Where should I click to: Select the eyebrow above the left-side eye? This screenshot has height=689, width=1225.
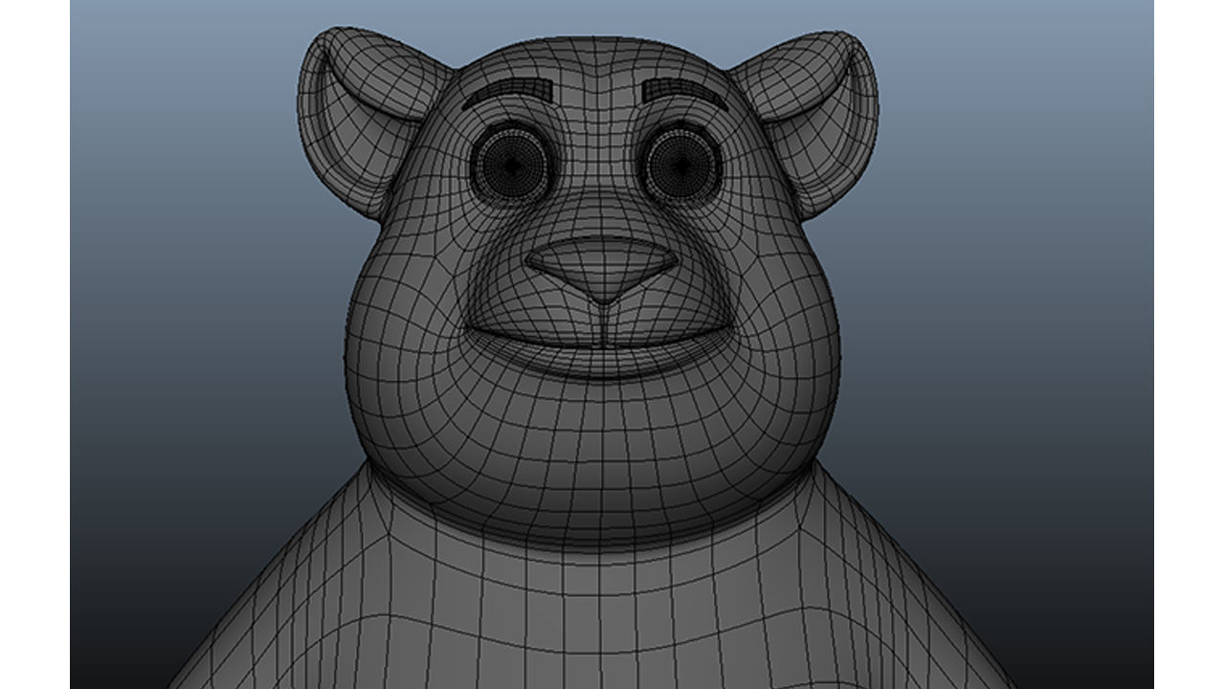click(x=507, y=92)
